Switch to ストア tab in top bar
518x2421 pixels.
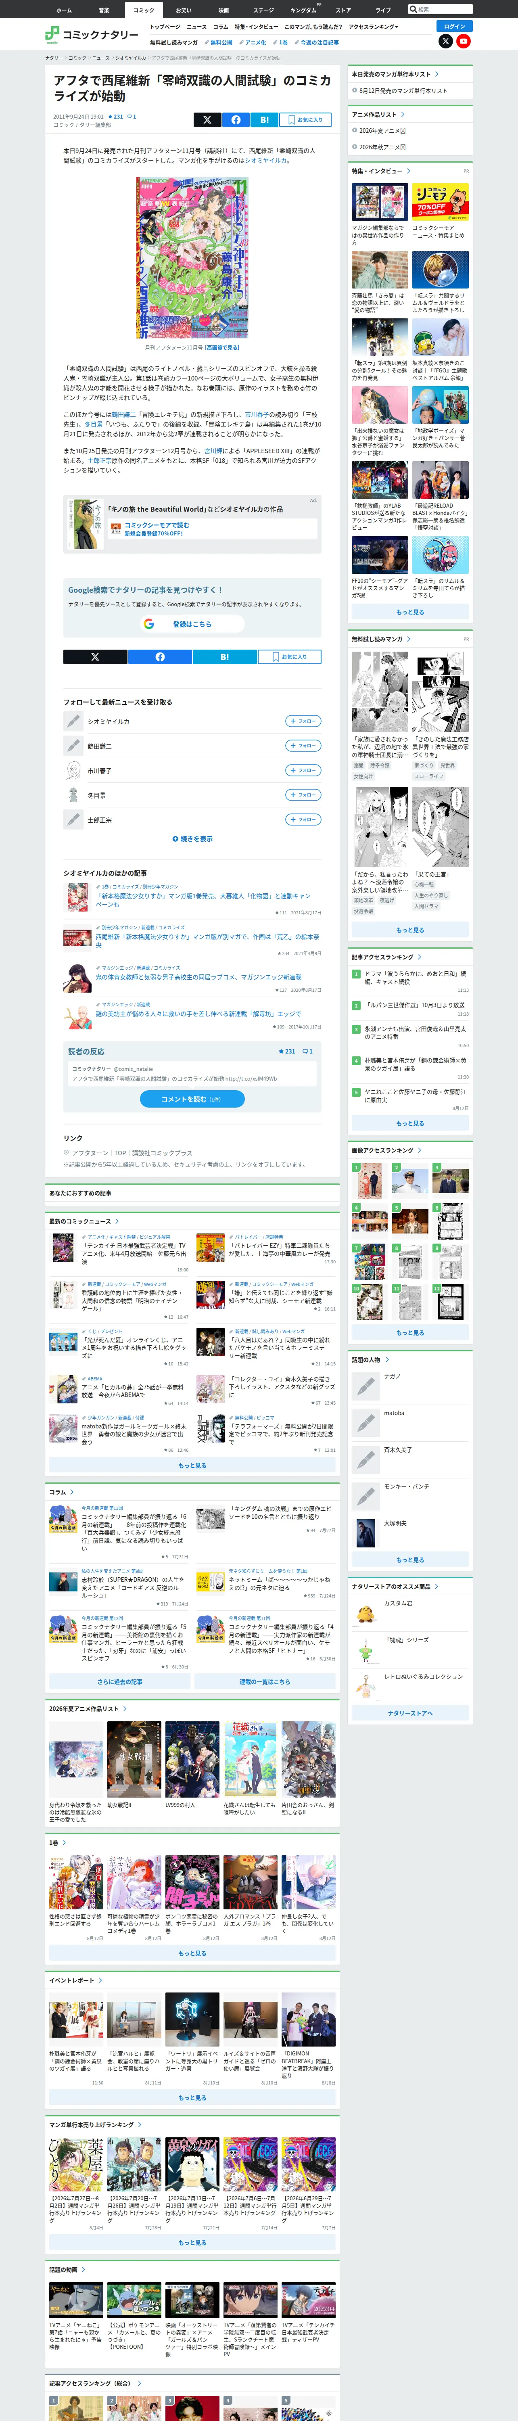[x=343, y=10]
